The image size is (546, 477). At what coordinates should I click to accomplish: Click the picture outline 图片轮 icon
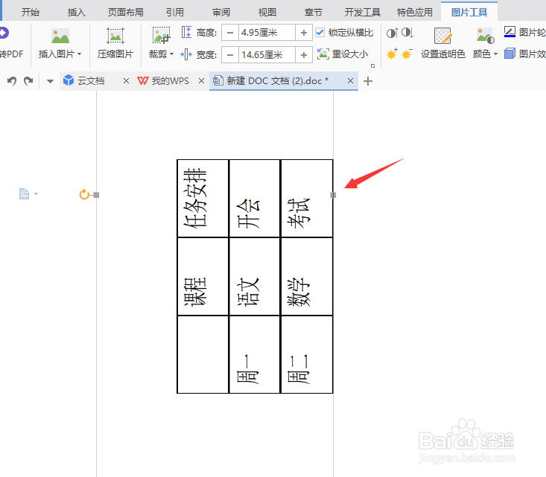click(x=510, y=32)
